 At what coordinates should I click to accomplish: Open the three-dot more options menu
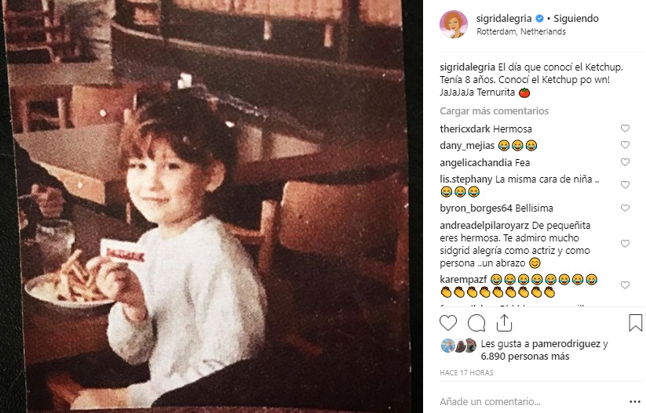(x=635, y=401)
